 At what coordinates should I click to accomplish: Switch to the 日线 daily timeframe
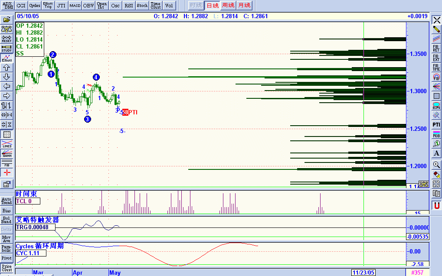213,5
